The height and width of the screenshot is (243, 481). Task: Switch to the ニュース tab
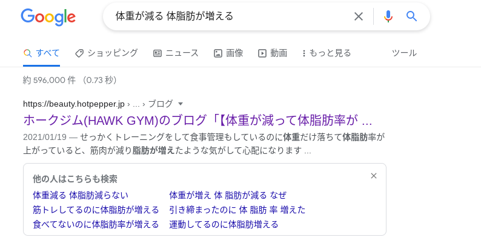[176, 53]
